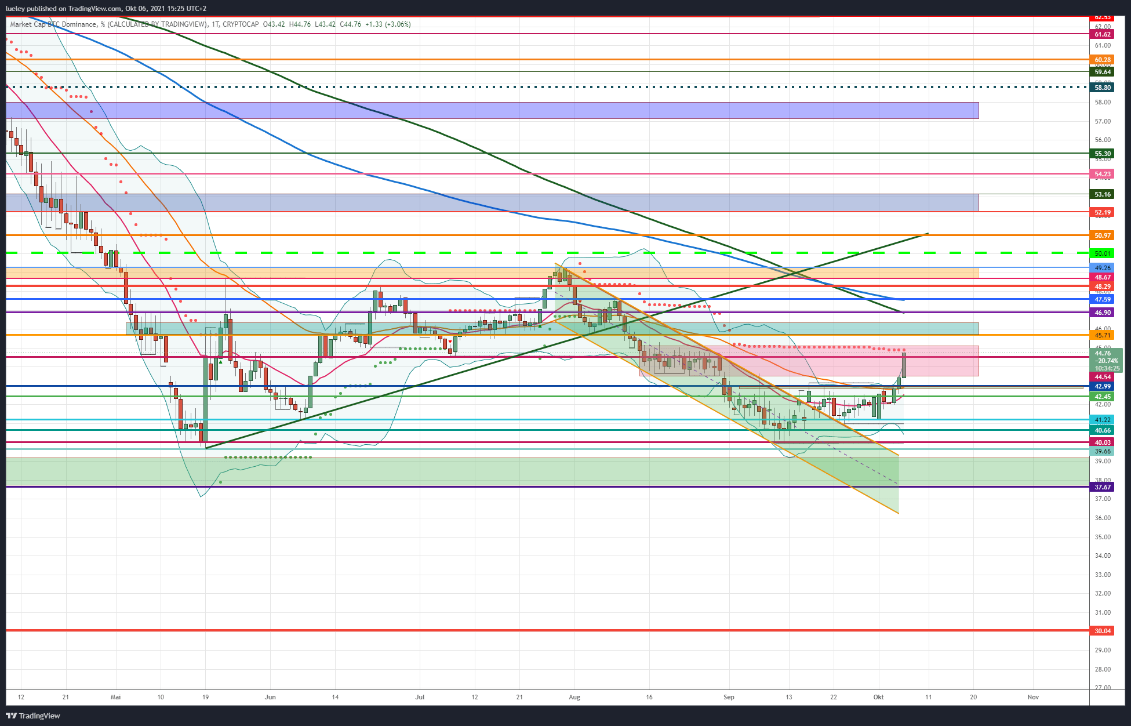
Task: Click the Okt label on time axis
Action: [x=878, y=697]
